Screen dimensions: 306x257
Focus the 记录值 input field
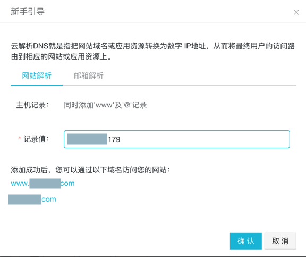click(177, 139)
